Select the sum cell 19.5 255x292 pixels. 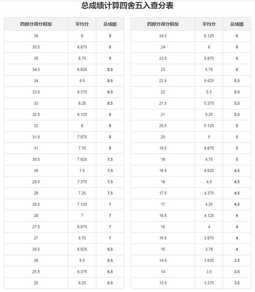click(163, 148)
